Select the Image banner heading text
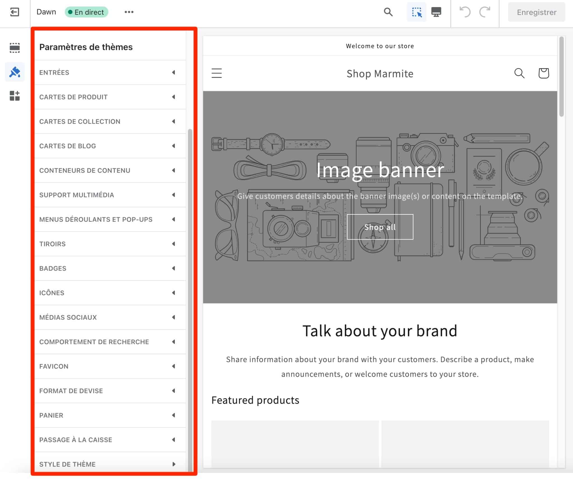Image resolution: width=573 pixels, height=487 pixels. [380, 170]
